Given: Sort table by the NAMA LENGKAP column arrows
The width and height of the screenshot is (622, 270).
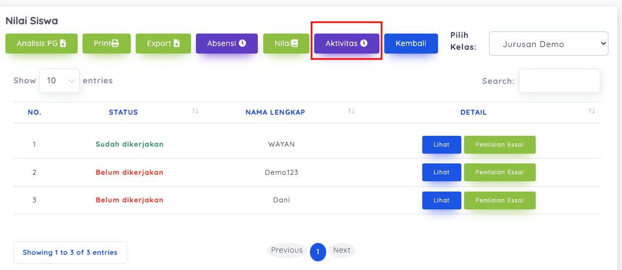Looking at the screenshot, I should coord(351,111).
